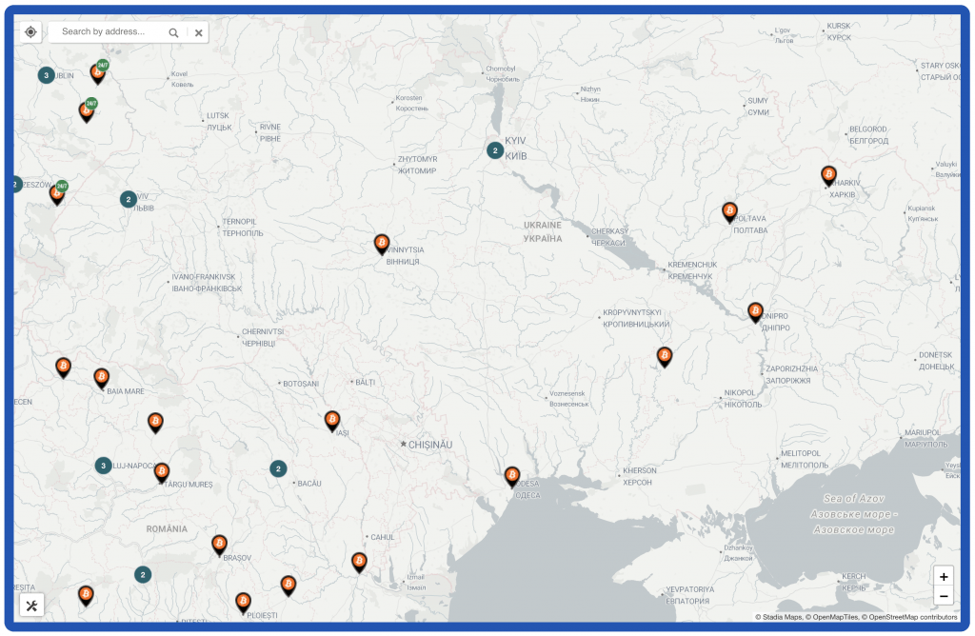Select the Bitcoin ATM pin at Odesa
The width and height of the screenshot is (975, 636).
coord(511,477)
